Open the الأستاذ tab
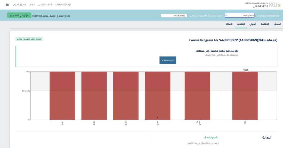The image size is (283, 148). pyautogui.click(x=229, y=24)
